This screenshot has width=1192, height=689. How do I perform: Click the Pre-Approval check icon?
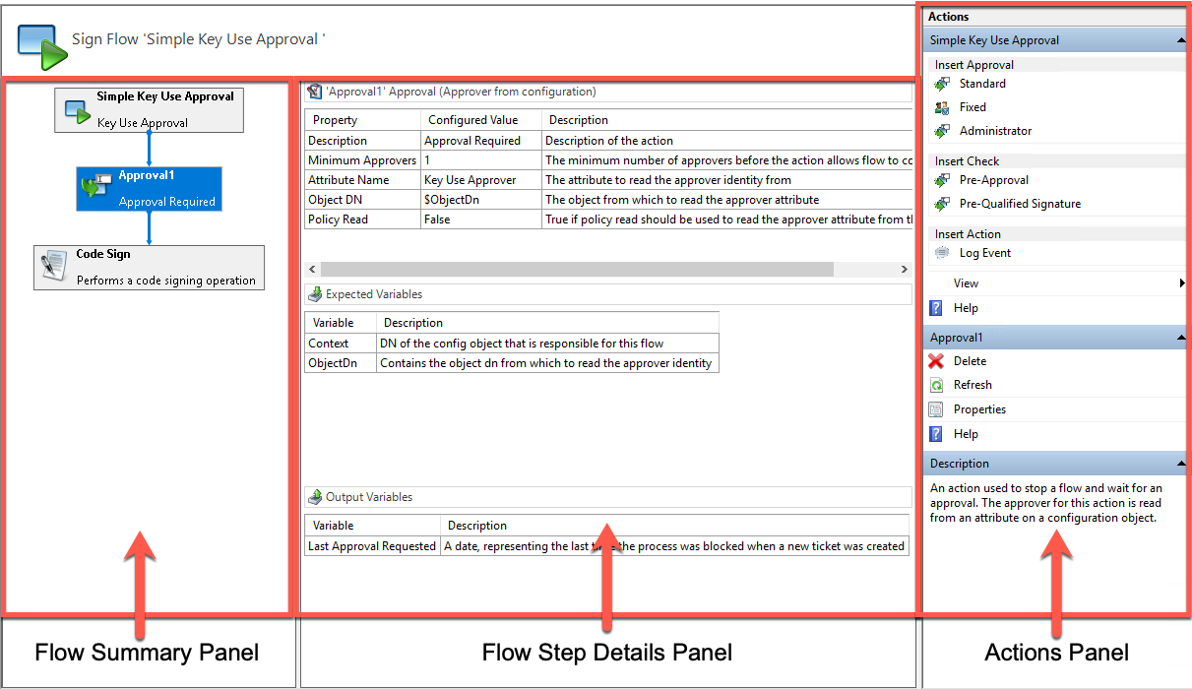pos(942,180)
